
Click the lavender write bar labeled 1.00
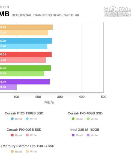(8, 87)
